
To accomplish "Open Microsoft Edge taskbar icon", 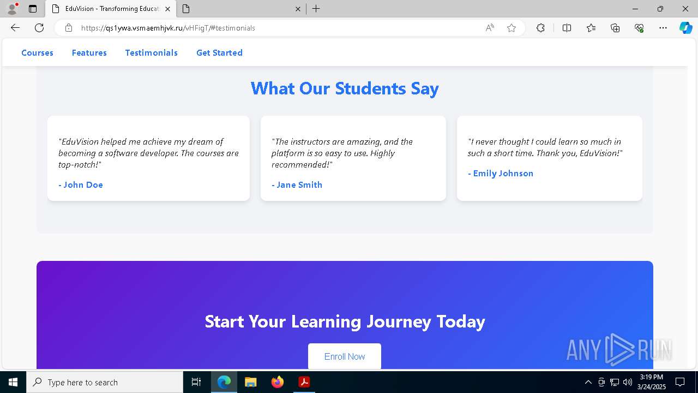I will coord(224,382).
